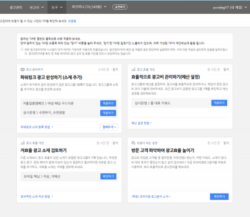
Task: Close the 저효율 광고 소재 검토하기 tip
Action: pos(115,143)
